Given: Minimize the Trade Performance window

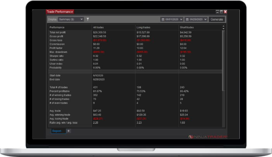Looking at the screenshot, I should (217, 12).
